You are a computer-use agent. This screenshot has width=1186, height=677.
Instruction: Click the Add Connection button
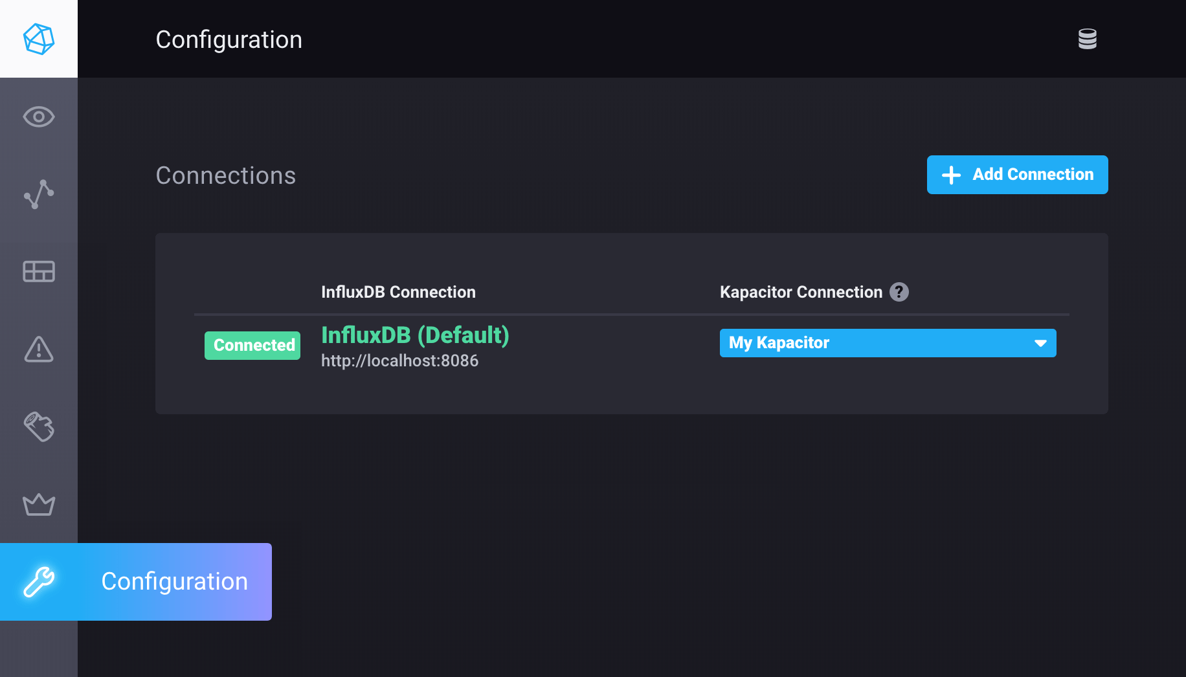coord(1016,174)
